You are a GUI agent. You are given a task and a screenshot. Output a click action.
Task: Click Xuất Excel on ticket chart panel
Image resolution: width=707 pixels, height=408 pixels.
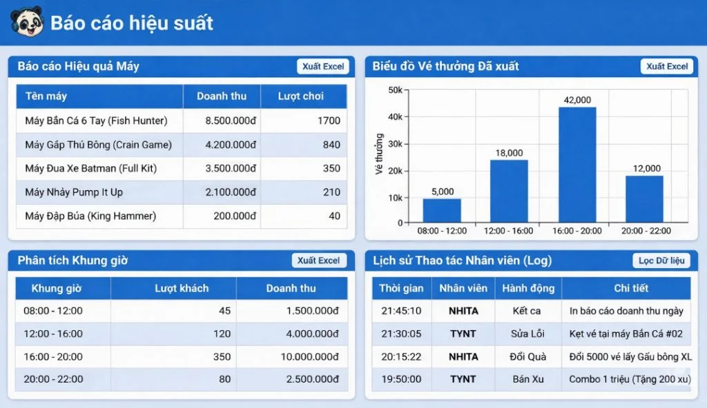668,67
